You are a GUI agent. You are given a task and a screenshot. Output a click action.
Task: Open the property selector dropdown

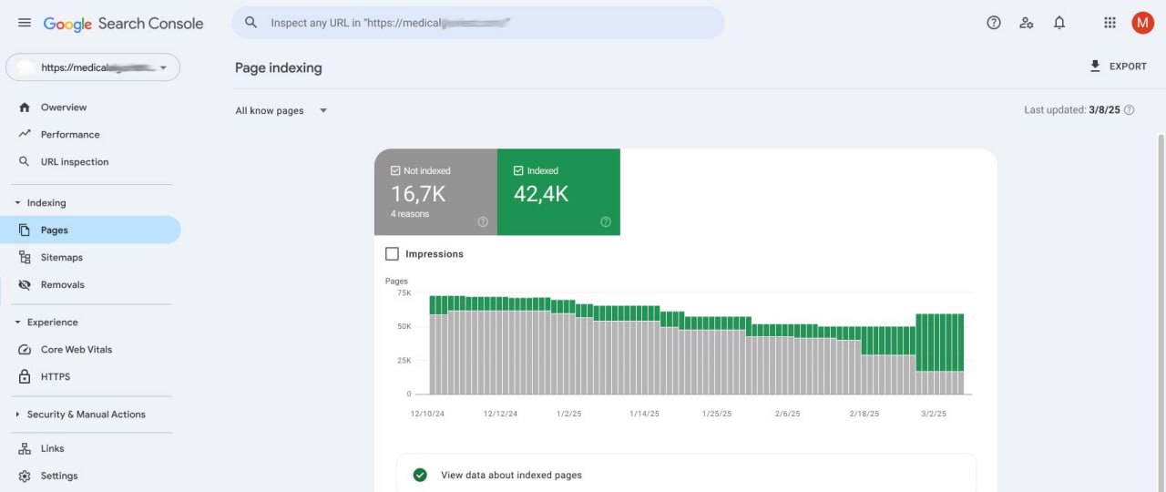click(93, 67)
